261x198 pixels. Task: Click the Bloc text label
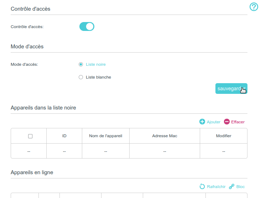click(x=240, y=187)
